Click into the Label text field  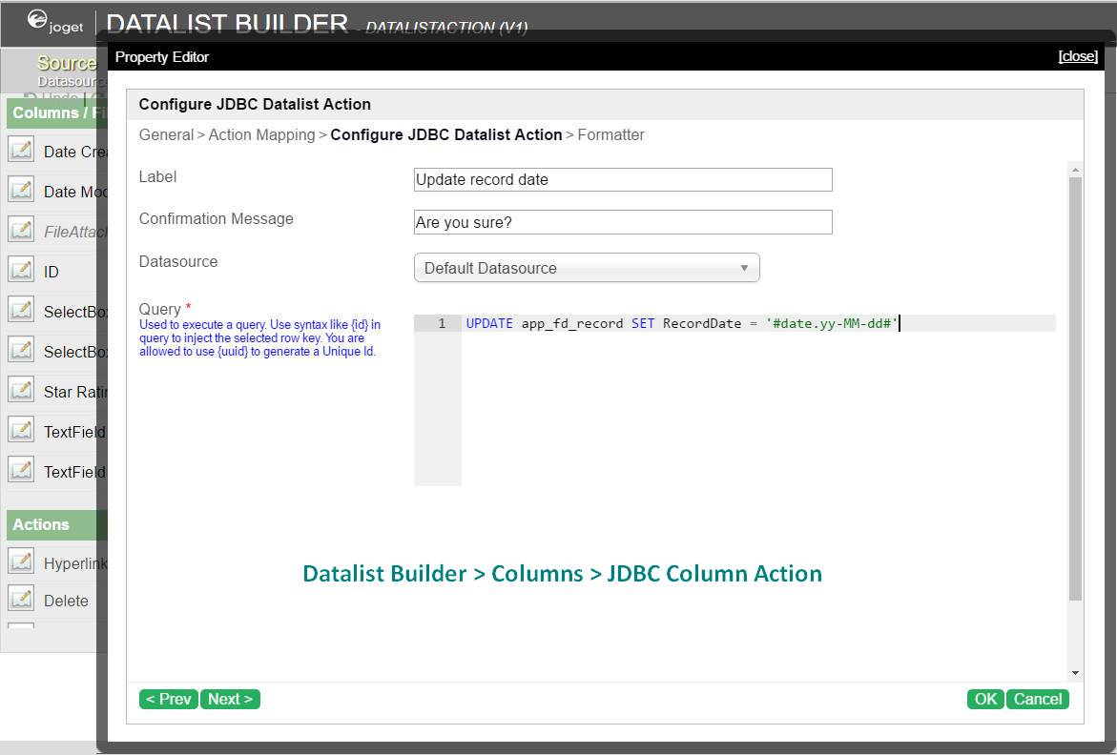tap(623, 179)
